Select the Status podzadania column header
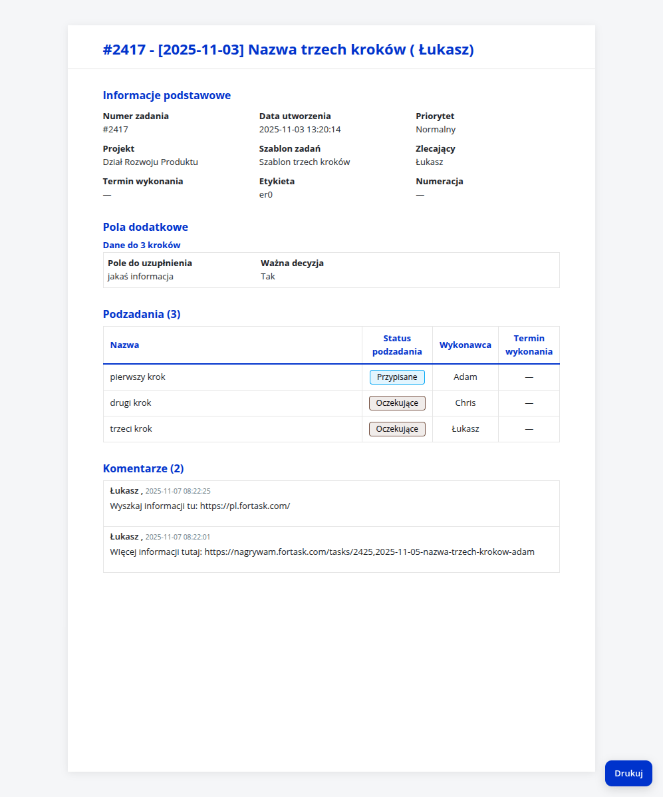Viewport: 663px width, 797px height. pos(397,345)
